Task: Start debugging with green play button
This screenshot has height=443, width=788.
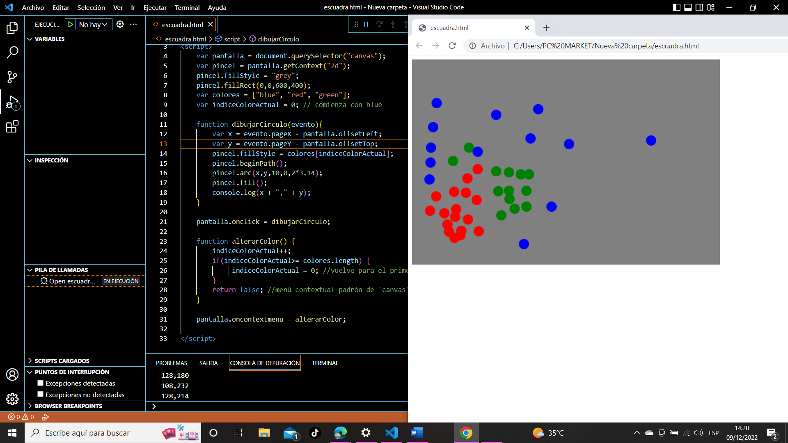Action: (71, 25)
